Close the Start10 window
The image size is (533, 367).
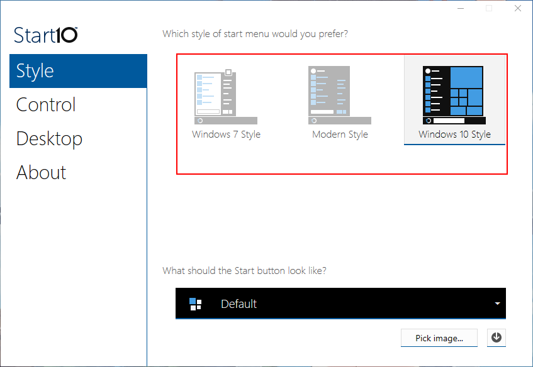517,9
